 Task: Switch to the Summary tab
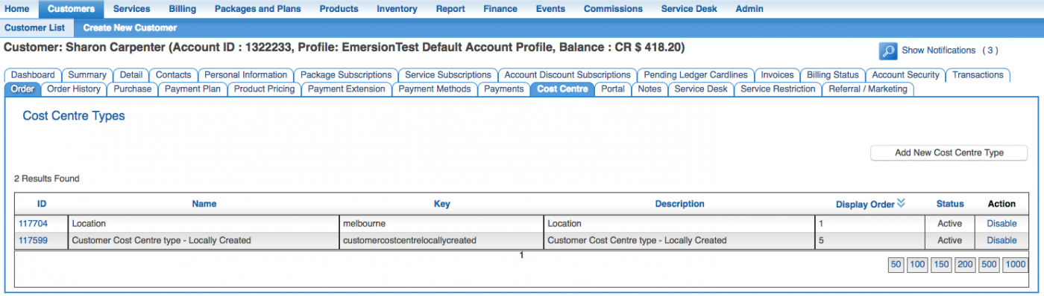click(x=87, y=75)
